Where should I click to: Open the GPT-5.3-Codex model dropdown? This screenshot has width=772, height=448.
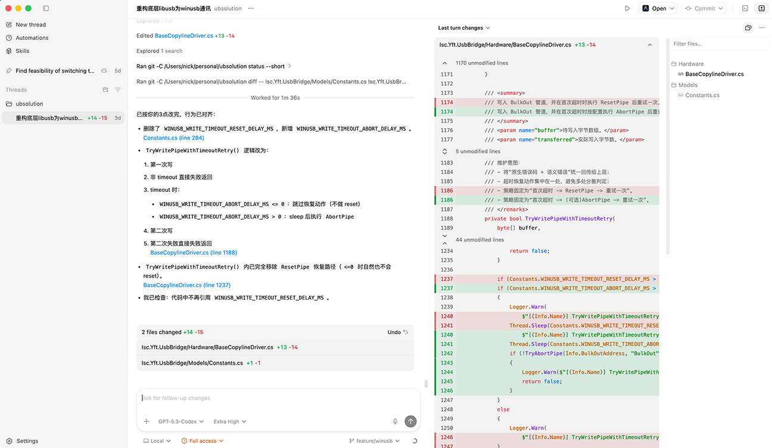point(180,421)
